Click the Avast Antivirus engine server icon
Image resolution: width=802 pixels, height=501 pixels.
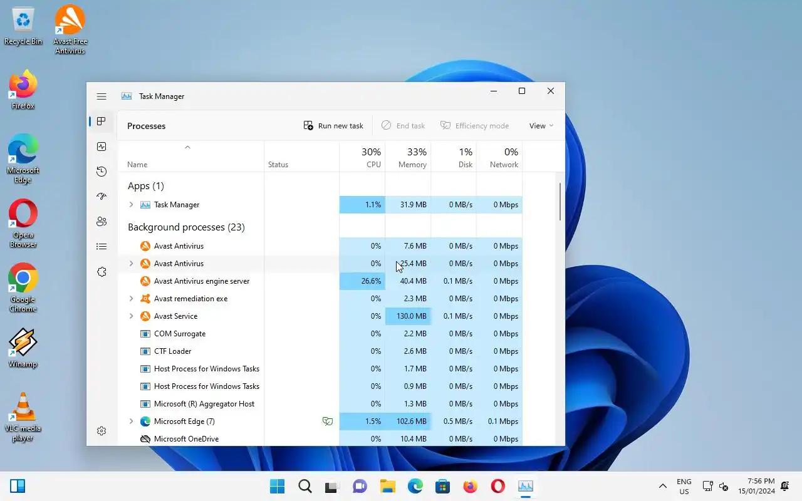click(x=145, y=281)
